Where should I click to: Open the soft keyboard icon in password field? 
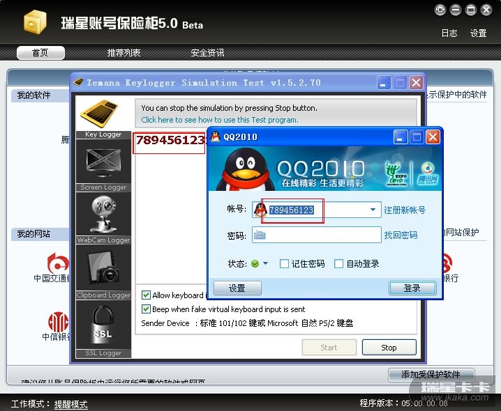click(x=260, y=235)
